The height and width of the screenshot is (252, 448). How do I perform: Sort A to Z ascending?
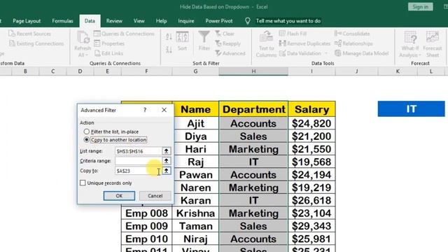click(169, 36)
